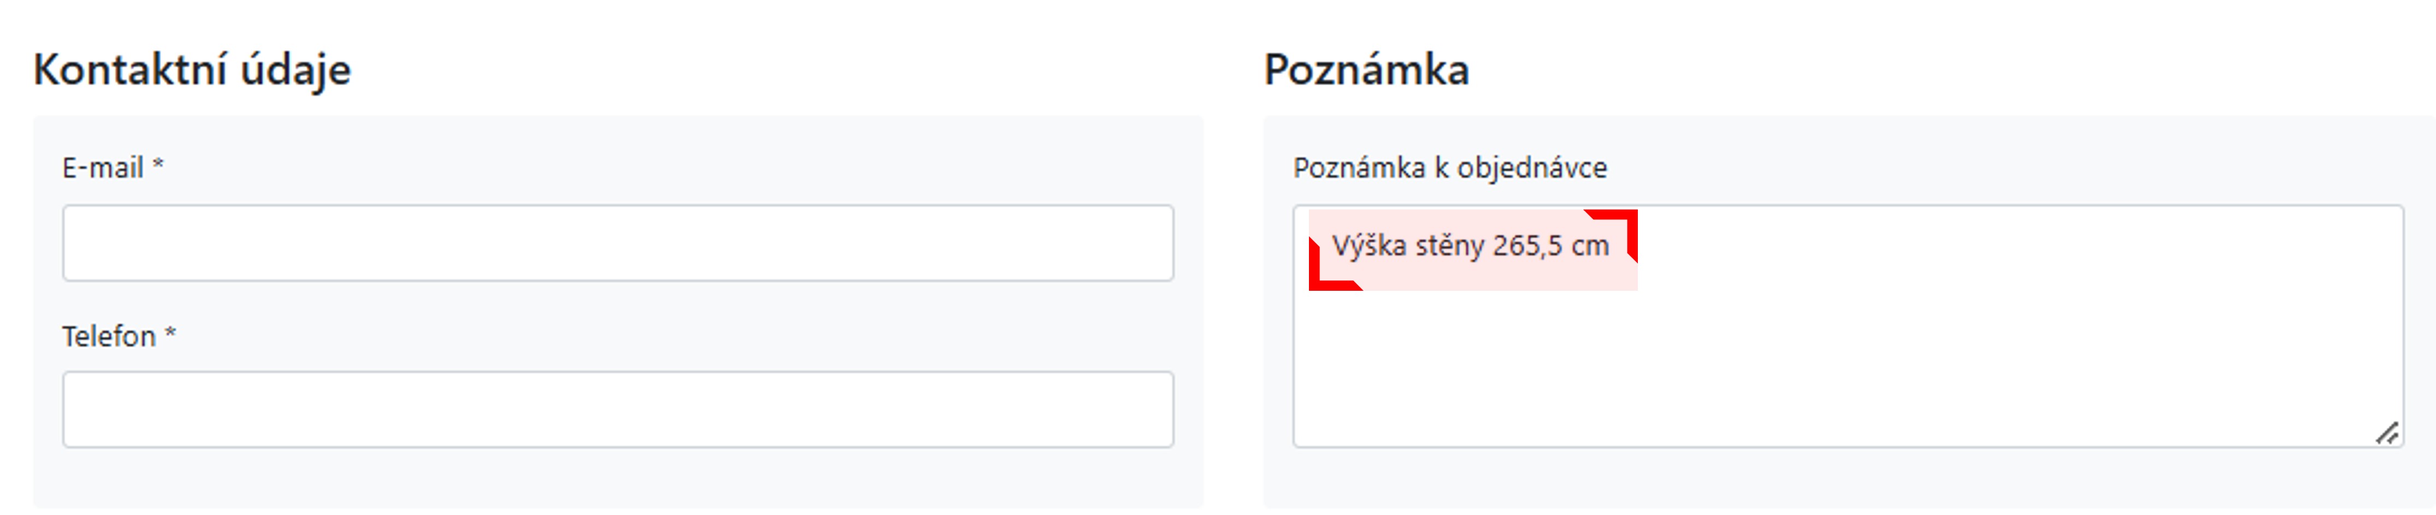The height and width of the screenshot is (515, 2436).
Task: Click the 'Poznámka k objednávce' label
Action: coord(1450,168)
